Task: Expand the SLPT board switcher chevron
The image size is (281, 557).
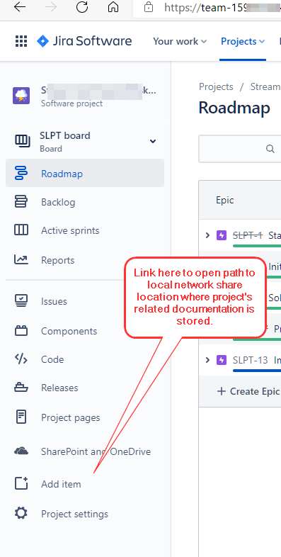Action: pos(153,142)
